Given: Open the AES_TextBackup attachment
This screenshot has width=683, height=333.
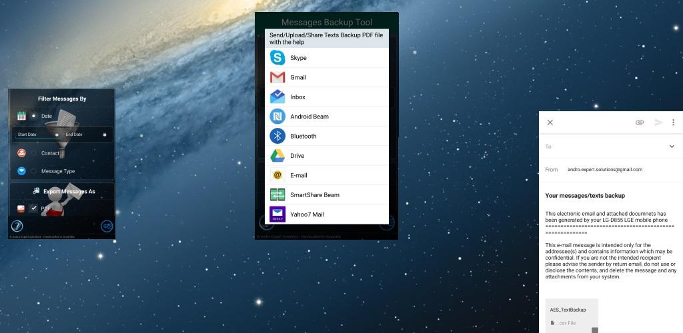Looking at the screenshot, I should click(572, 316).
